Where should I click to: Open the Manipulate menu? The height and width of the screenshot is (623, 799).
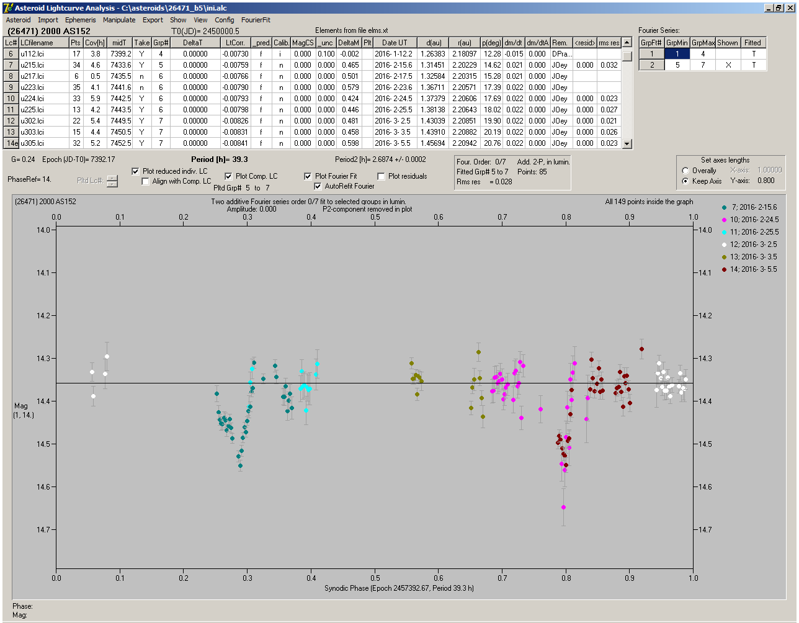(x=119, y=20)
